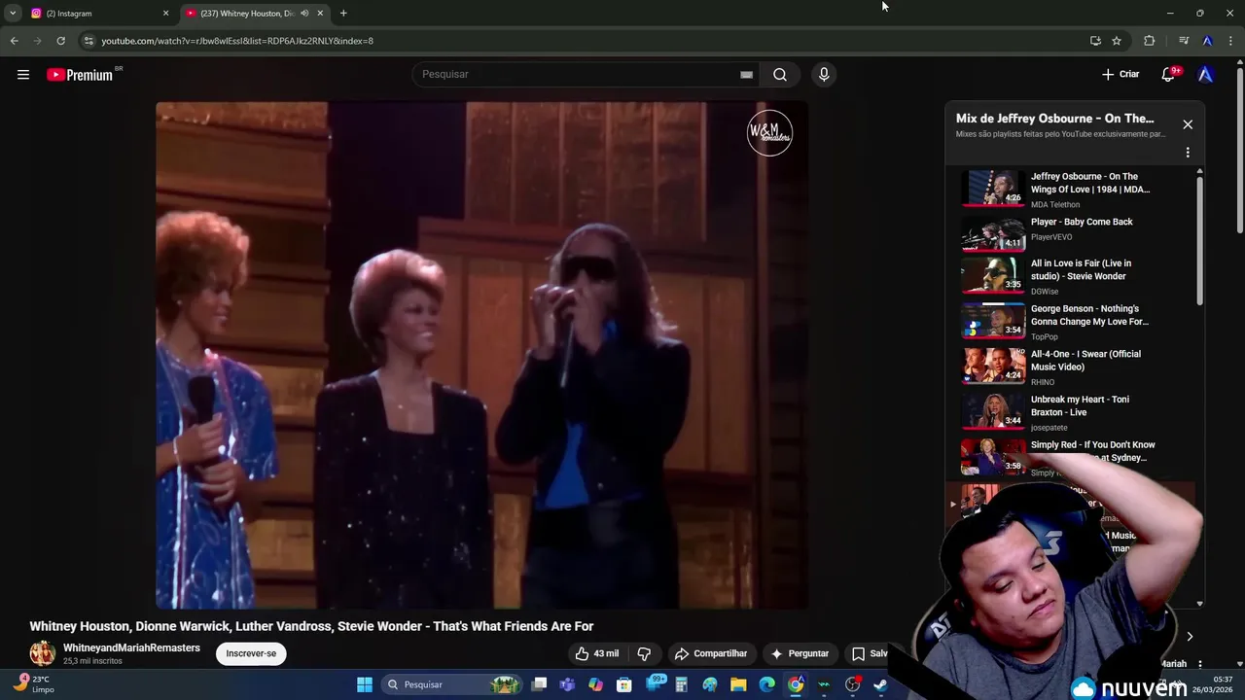Open Chrome profile avatar
This screenshot has height=700, width=1245.
click(x=1208, y=41)
